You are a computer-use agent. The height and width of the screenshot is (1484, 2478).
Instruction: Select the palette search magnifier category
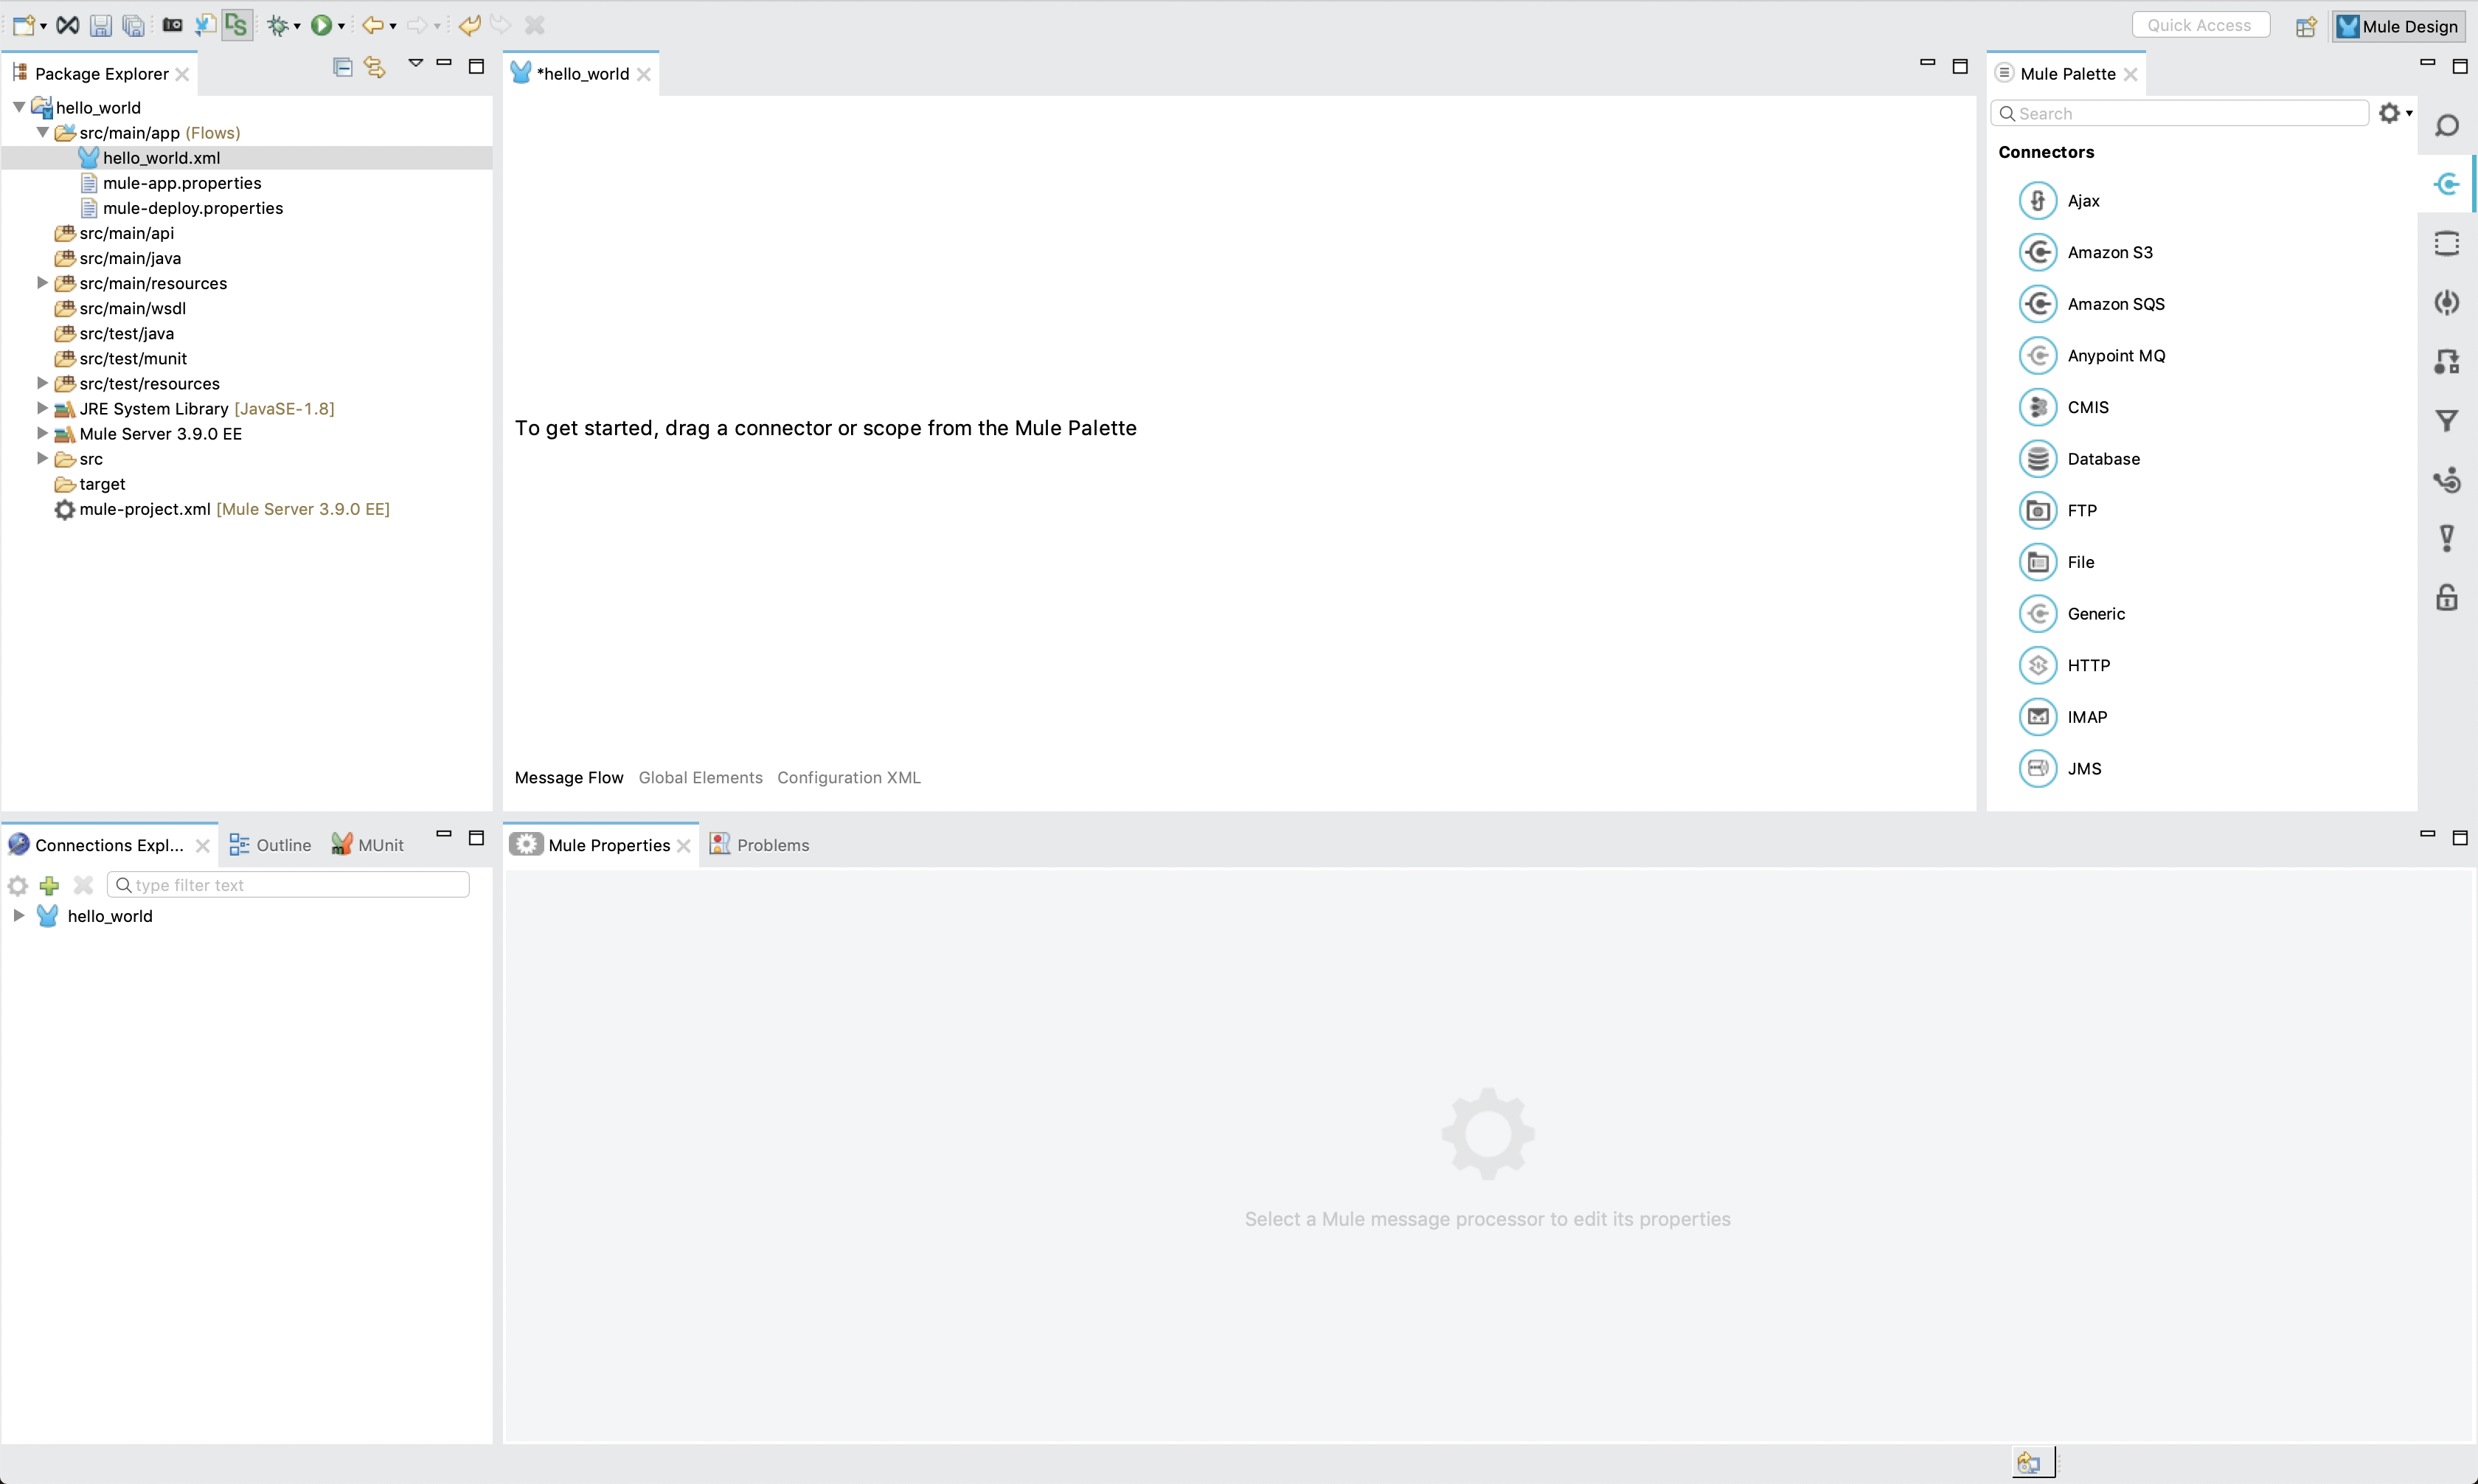click(2447, 125)
